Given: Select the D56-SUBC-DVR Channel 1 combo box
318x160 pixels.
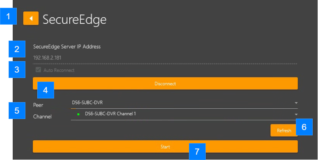Looking at the screenshot, I should coord(184,114).
